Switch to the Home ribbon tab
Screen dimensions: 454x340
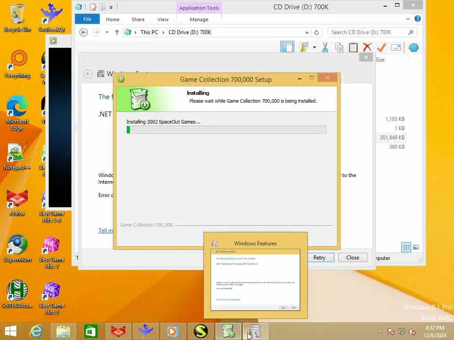(x=112, y=19)
